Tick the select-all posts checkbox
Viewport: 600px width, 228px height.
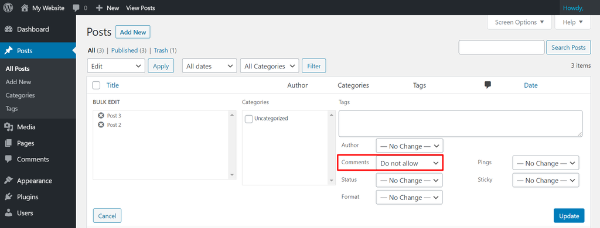97,85
